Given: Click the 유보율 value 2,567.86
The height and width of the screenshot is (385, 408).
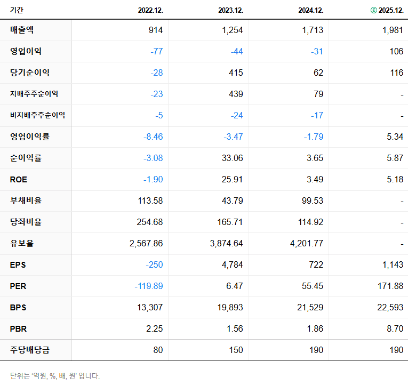Looking at the screenshot, I should coord(146,244).
